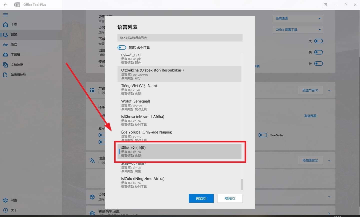Open the 当前通道 channel dropdown
The height and width of the screenshot is (217, 360).
coord(298,18)
